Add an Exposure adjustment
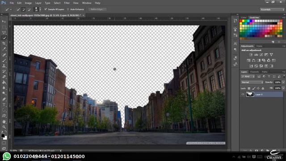Image resolution: width=286 pixels, height=161 pixels. (266, 55)
